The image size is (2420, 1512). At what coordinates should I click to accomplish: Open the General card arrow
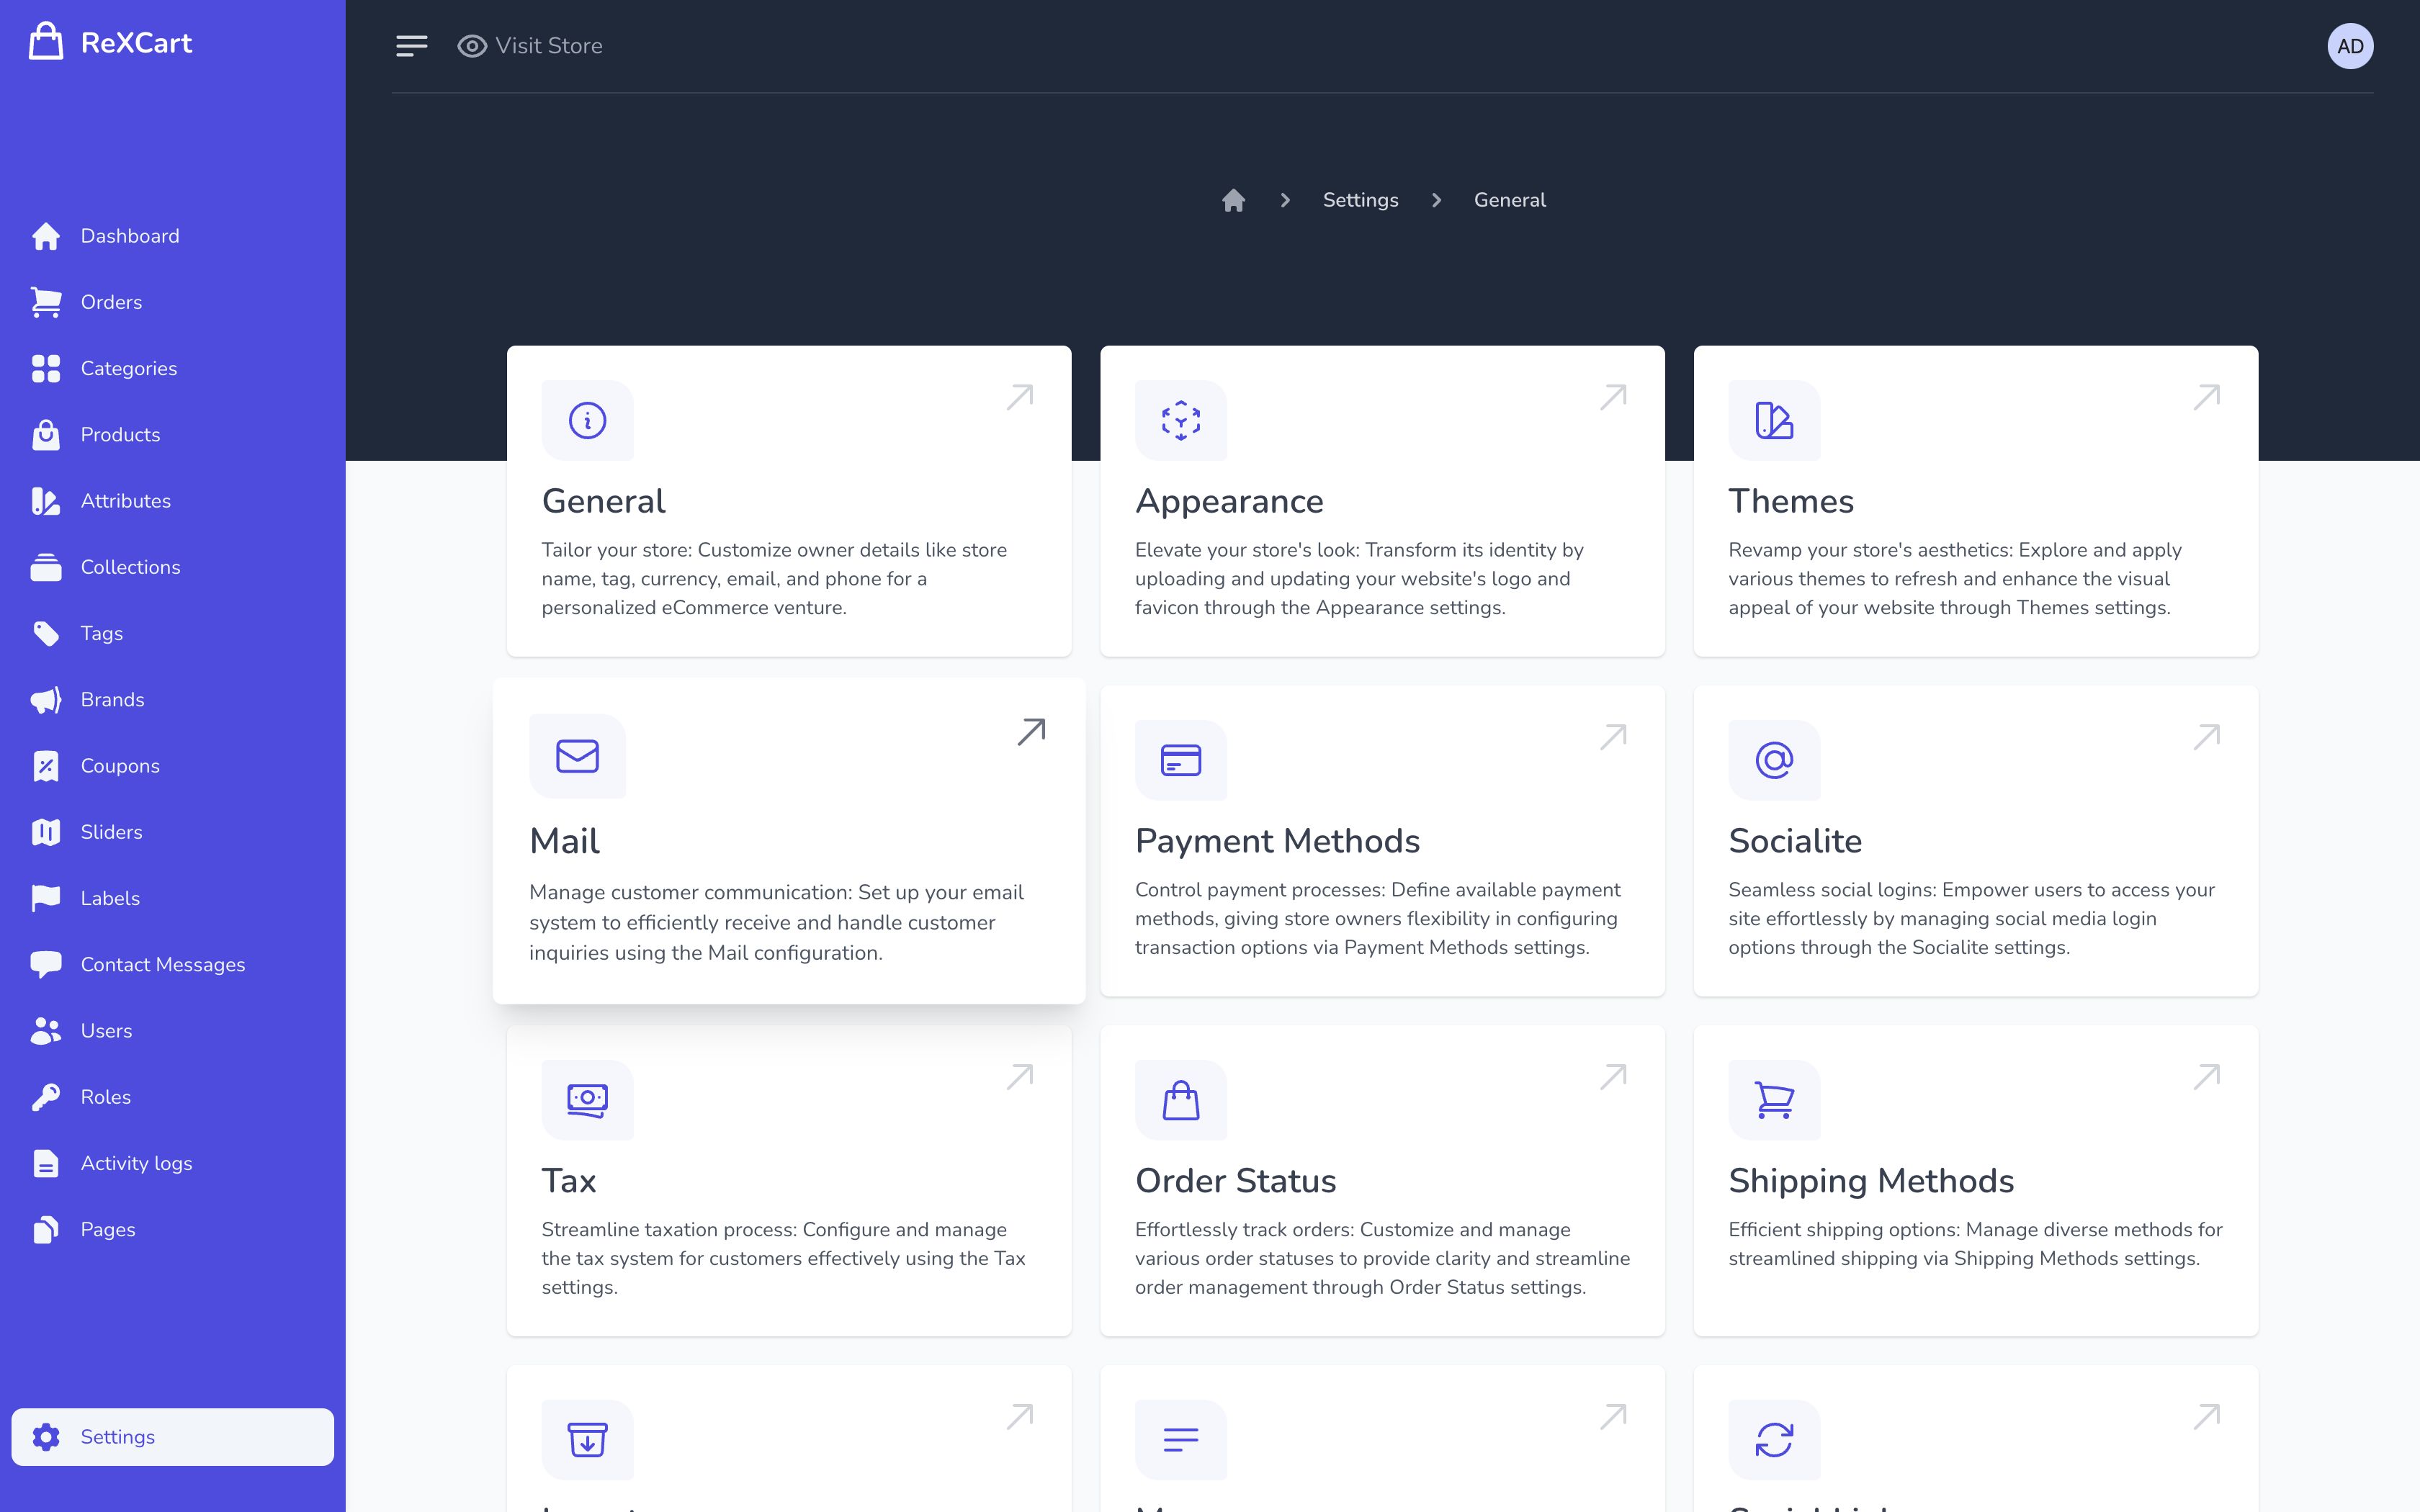pos(1019,397)
